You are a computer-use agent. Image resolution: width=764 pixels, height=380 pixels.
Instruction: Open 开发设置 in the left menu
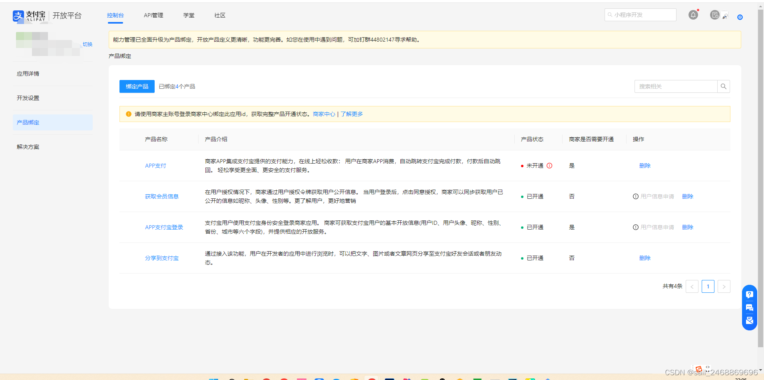[53, 98]
